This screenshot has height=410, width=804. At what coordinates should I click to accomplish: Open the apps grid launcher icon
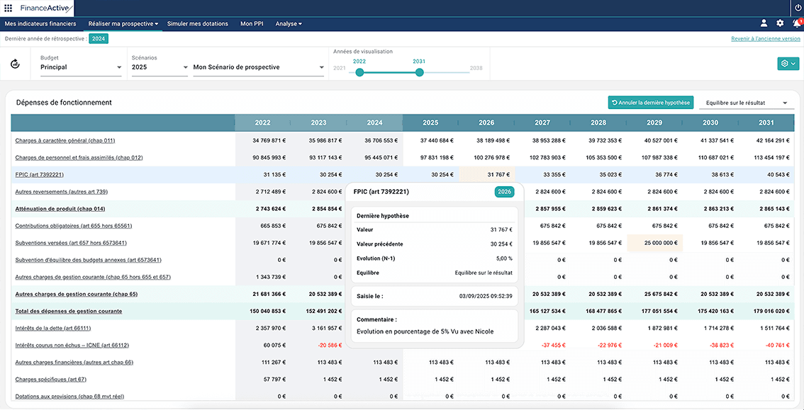[9, 8]
